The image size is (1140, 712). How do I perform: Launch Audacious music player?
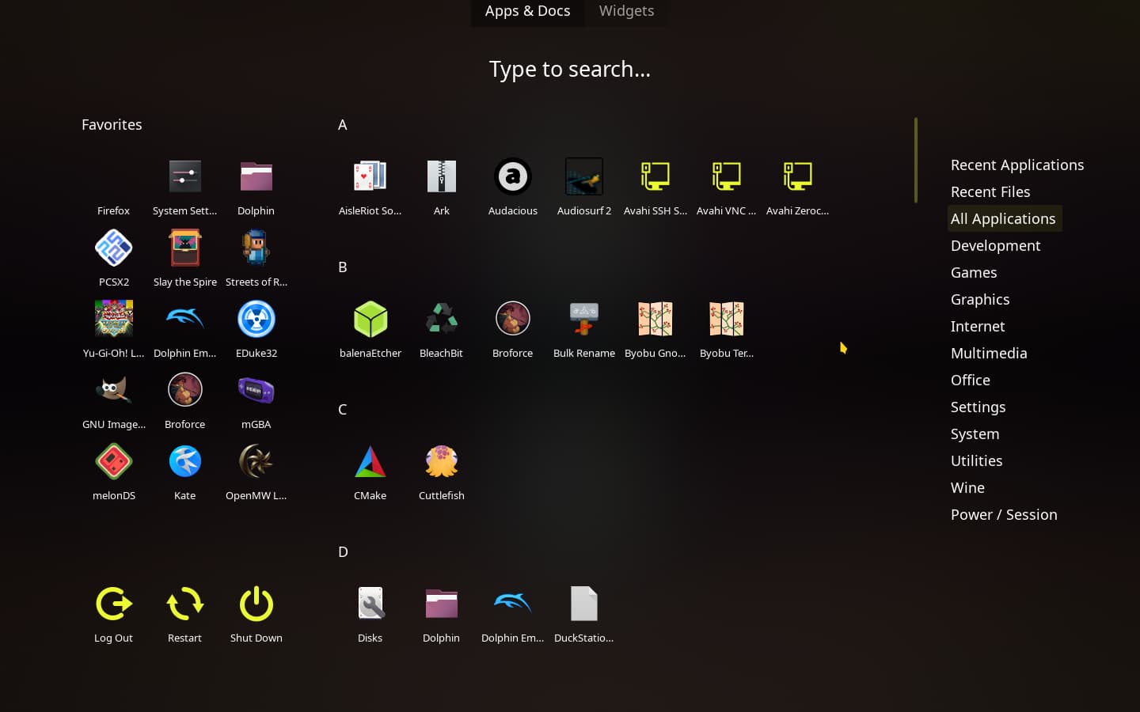coord(512,187)
